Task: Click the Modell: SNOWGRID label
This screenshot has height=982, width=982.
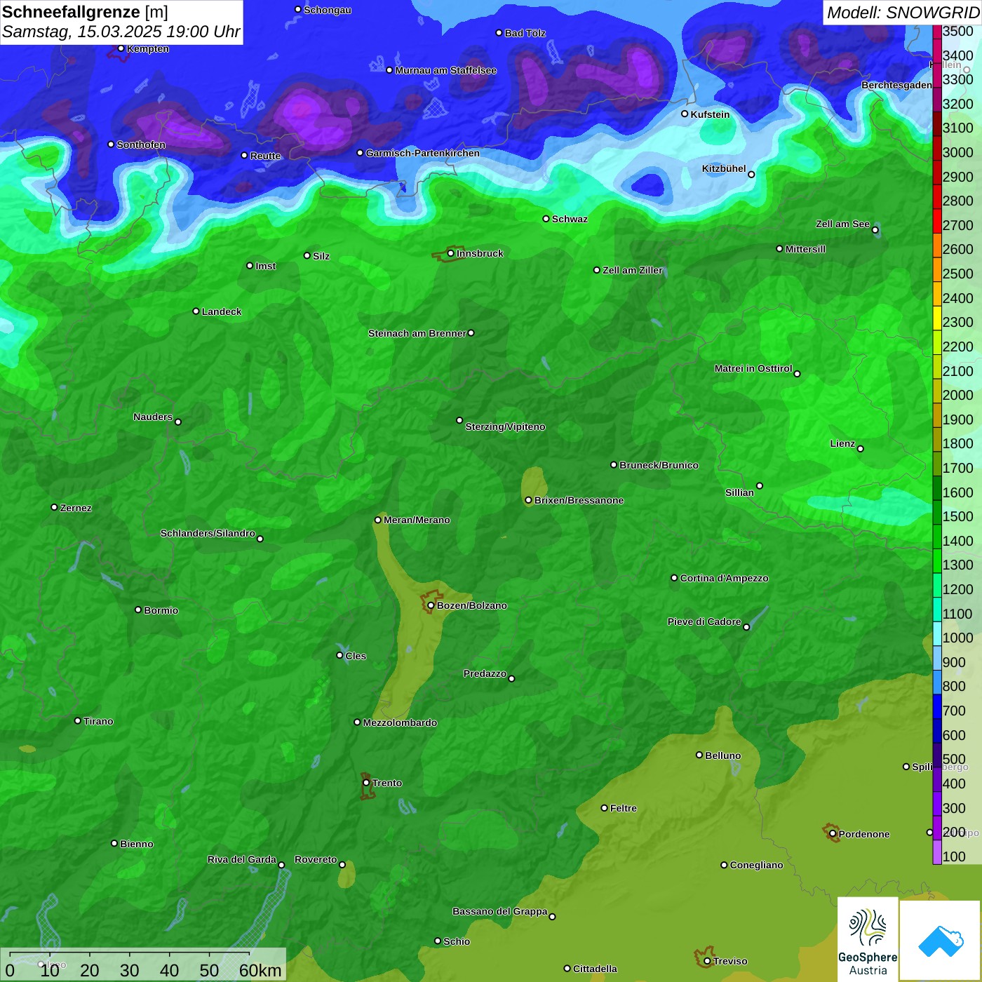Action: (903, 13)
